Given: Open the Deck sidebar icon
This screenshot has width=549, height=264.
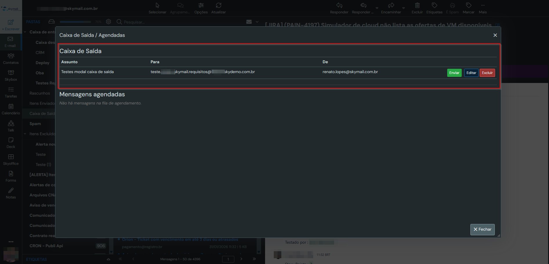Looking at the screenshot, I should pyautogui.click(x=11, y=142).
